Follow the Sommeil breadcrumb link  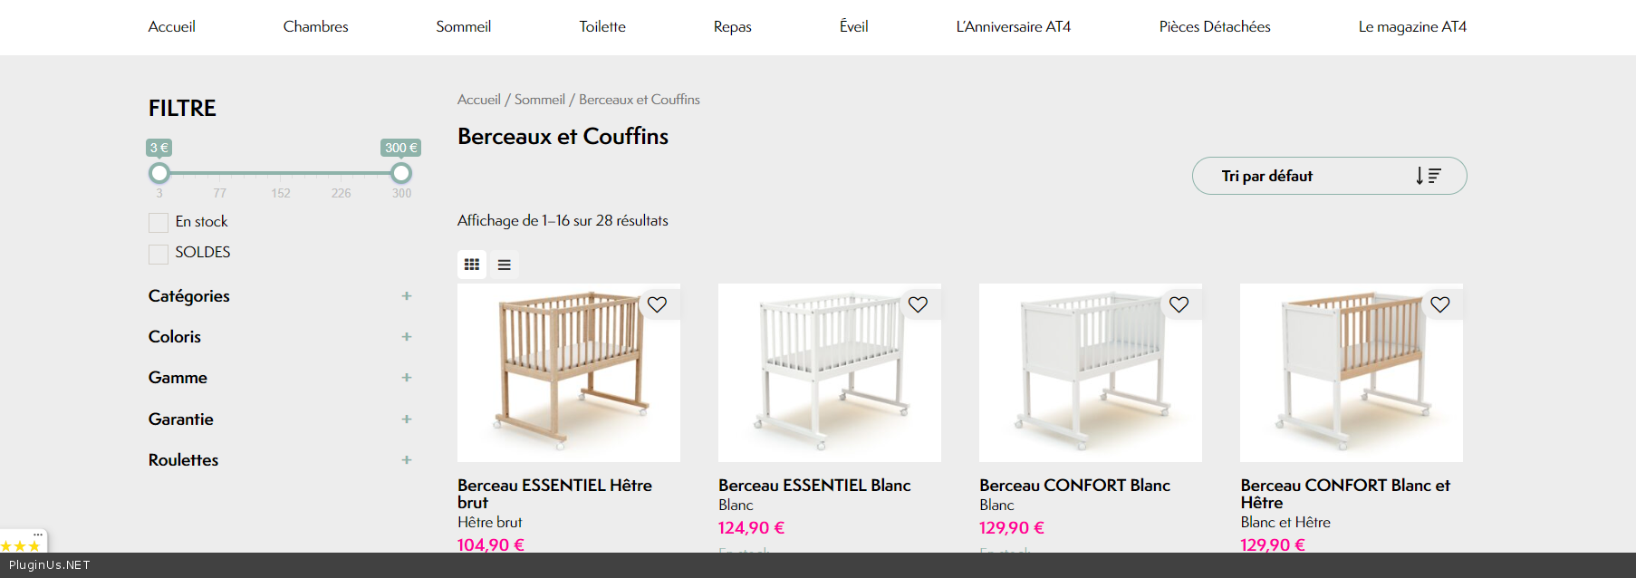539,100
